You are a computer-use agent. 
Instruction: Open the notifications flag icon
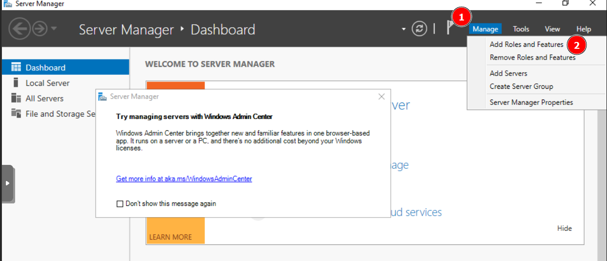(449, 28)
